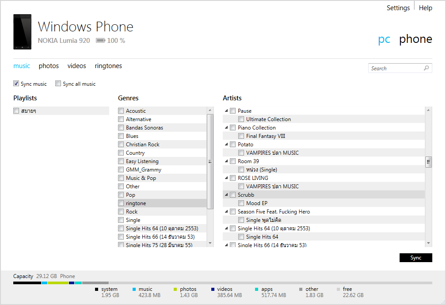This screenshot has height=305, width=446.
Task: Click the Artists list scrollbar thumb
Action: click(428, 162)
